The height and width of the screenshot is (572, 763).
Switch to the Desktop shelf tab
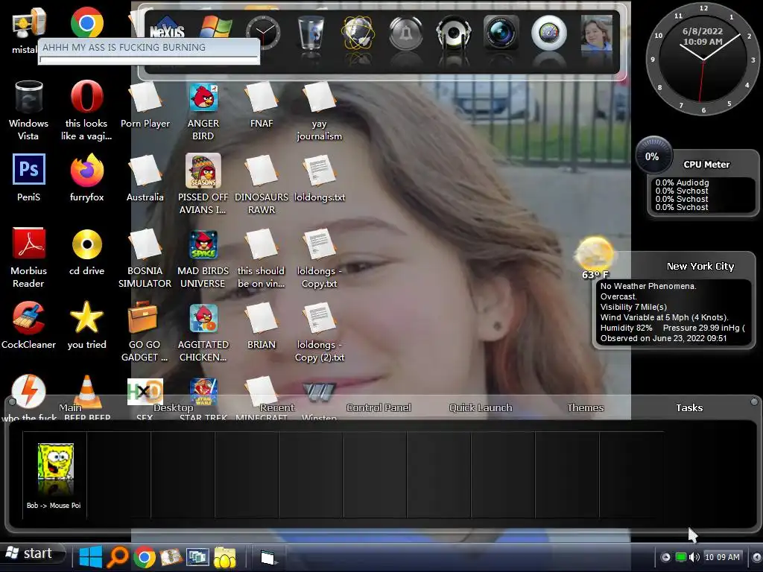click(x=173, y=407)
